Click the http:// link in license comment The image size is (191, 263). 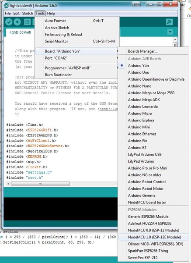click(108, 109)
